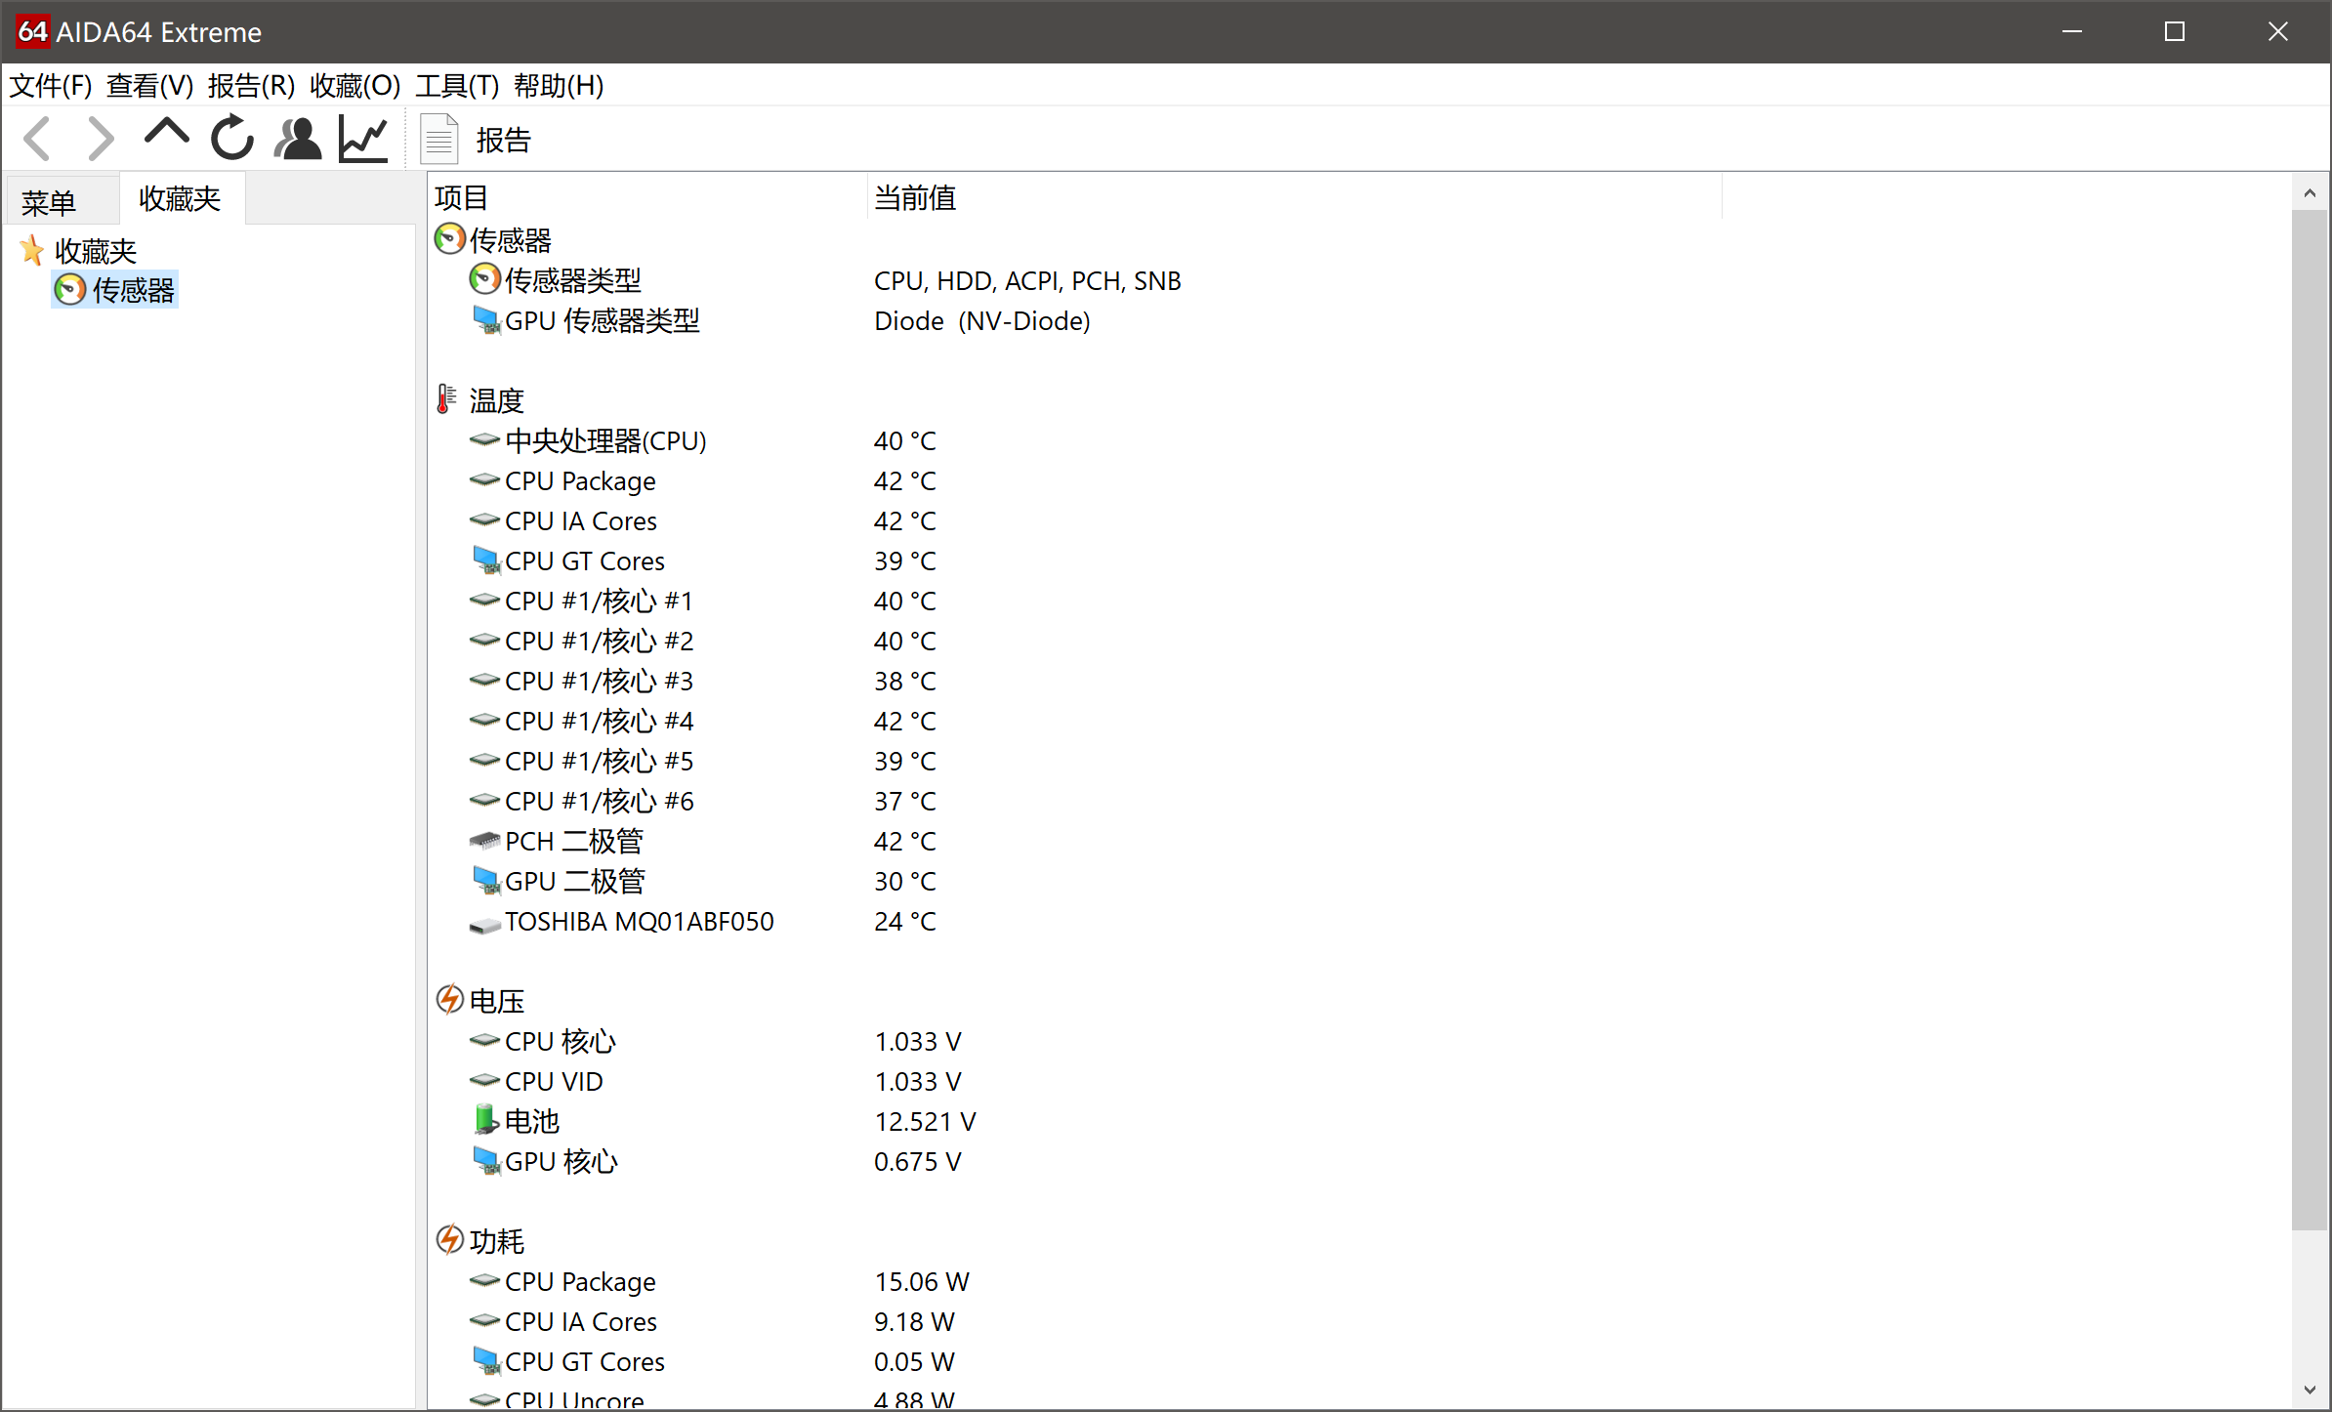Minimize the AIDA64 Extreme window
This screenshot has height=1412, width=2332.
tap(2072, 31)
